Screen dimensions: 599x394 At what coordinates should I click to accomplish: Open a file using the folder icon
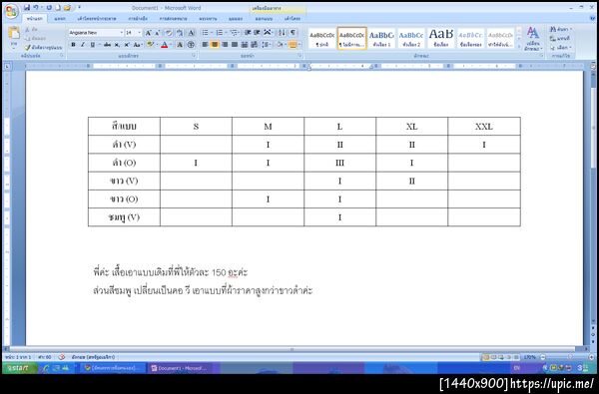(67, 8)
